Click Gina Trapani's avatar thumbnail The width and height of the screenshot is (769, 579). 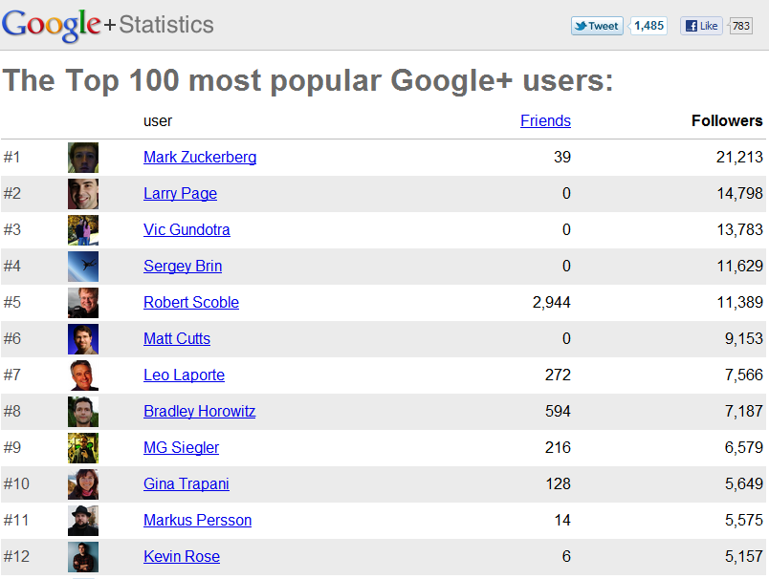pos(83,484)
